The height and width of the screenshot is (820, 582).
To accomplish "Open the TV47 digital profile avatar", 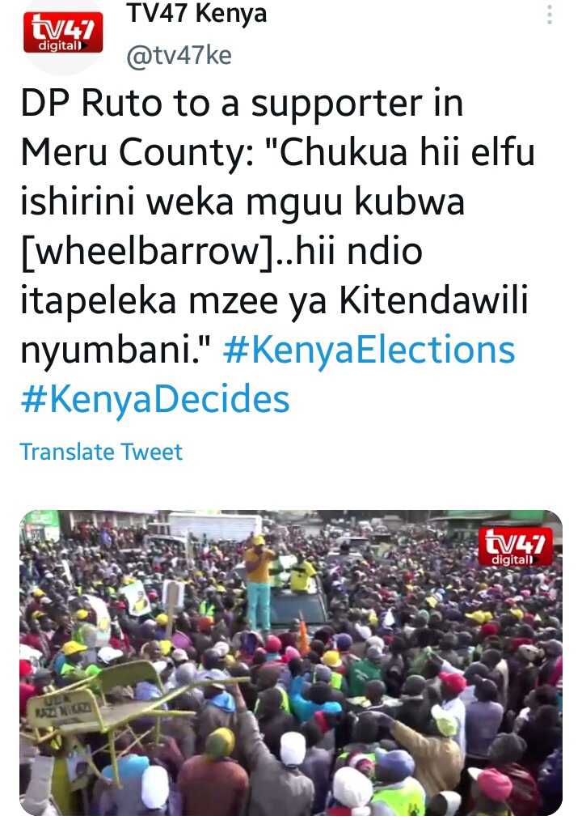I will coord(63,32).
